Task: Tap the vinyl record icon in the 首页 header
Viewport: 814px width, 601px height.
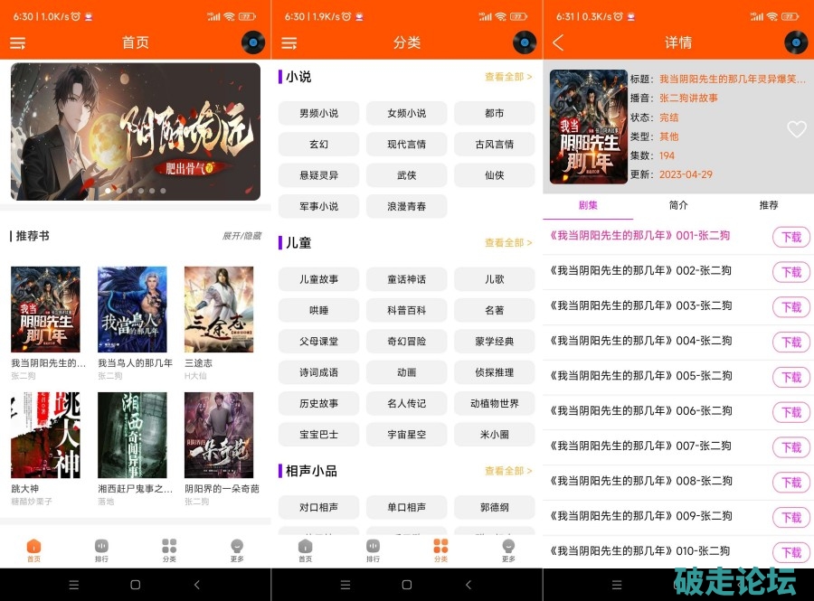Action: click(x=253, y=42)
